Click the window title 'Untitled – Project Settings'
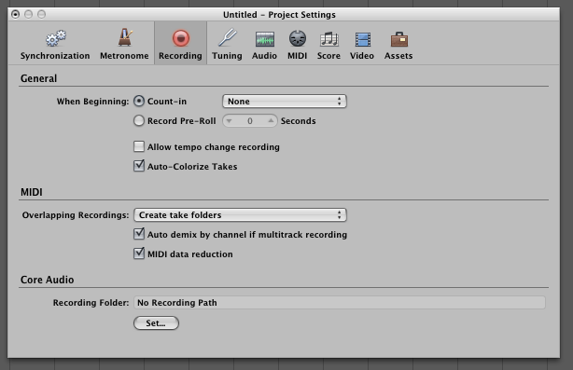The image size is (573, 370). (279, 15)
